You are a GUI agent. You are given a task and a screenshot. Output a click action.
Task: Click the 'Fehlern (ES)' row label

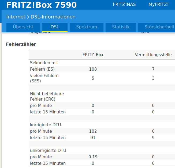[42, 69]
